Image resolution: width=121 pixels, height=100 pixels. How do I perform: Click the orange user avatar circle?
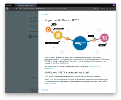[48, 29]
